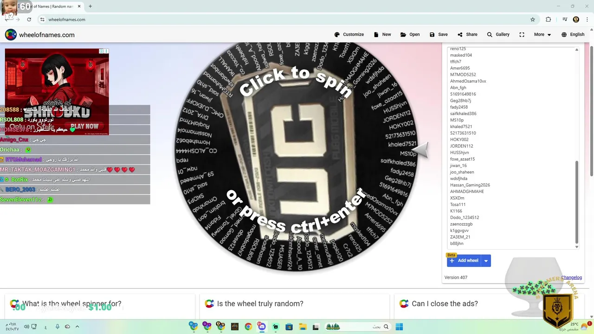
Task: Click entry name masked104
Action: point(461,55)
